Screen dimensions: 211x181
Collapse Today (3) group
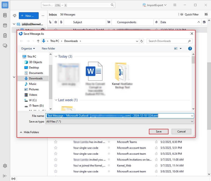point(56,56)
